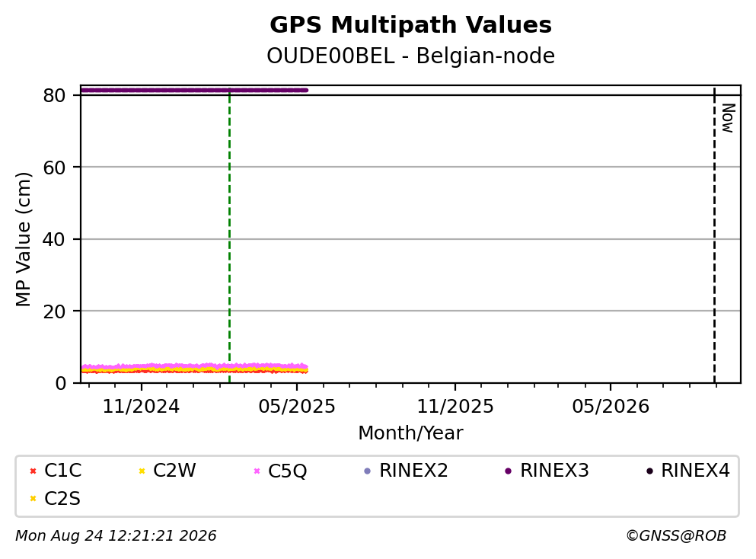756x559 pixels.
Task: Click the purple RINEX3 legend dot
Action: click(x=508, y=471)
